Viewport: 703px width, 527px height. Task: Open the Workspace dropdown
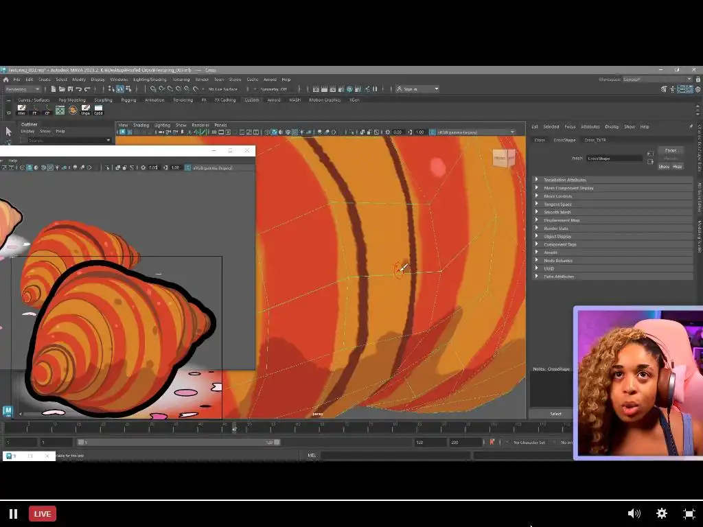click(658, 80)
